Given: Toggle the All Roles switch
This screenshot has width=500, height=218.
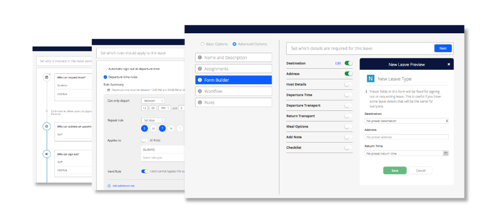Looking at the screenshot, I should tap(145, 140).
